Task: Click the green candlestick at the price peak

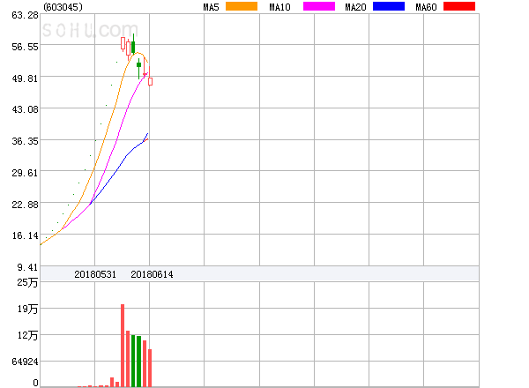Action: 133,44
